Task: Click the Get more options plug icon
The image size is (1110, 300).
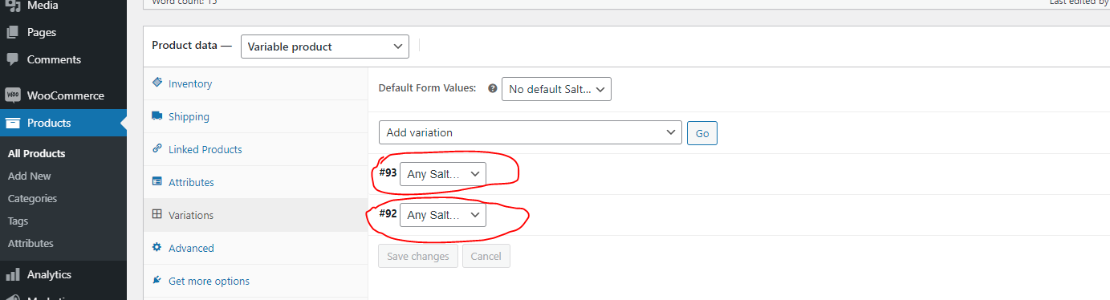Action: 157,281
